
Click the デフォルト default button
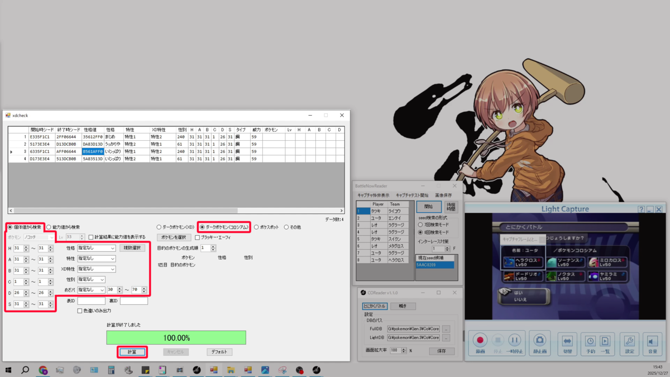coord(219,352)
